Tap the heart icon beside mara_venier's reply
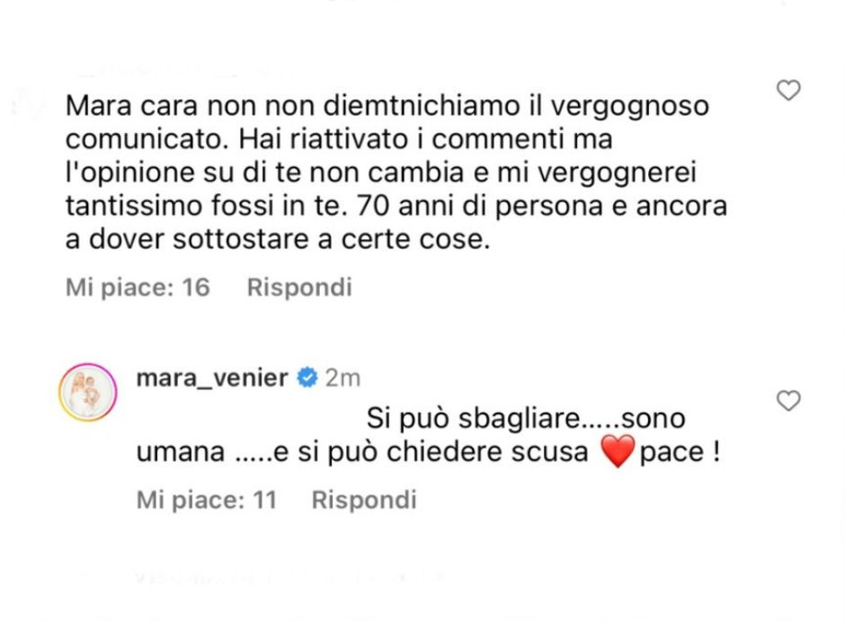The height and width of the screenshot is (621, 845). click(x=788, y=401)
